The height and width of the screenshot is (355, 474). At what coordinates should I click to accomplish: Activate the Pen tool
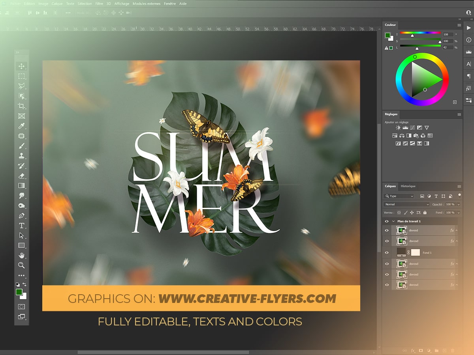[x=22, y=216]
